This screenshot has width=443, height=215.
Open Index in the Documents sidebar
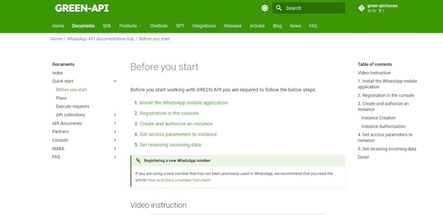(x=58, y=73)
